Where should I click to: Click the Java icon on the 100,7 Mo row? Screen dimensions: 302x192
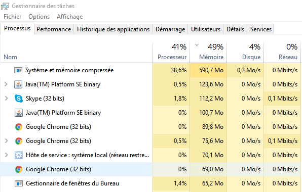click(19, 113)
